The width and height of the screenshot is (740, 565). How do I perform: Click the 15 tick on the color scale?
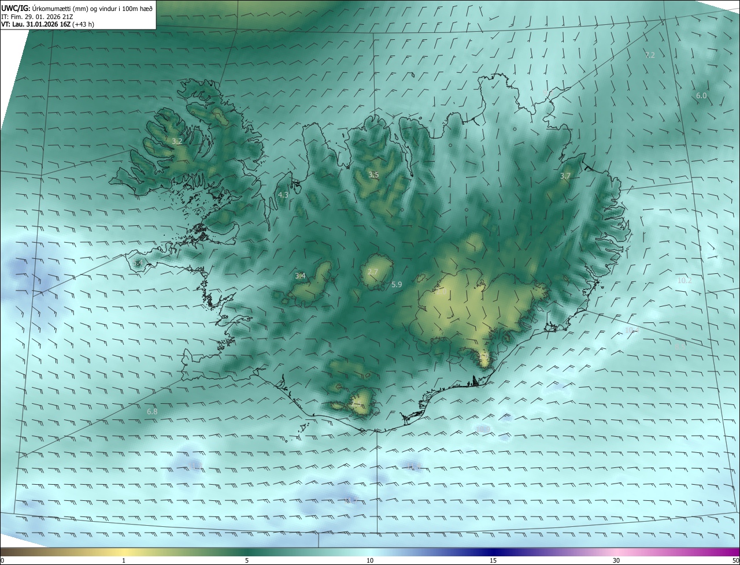pyautogui.click(x=493, y=560)
